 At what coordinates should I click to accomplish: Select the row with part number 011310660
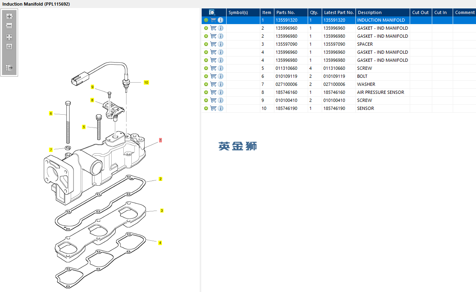tap(286, 68)
